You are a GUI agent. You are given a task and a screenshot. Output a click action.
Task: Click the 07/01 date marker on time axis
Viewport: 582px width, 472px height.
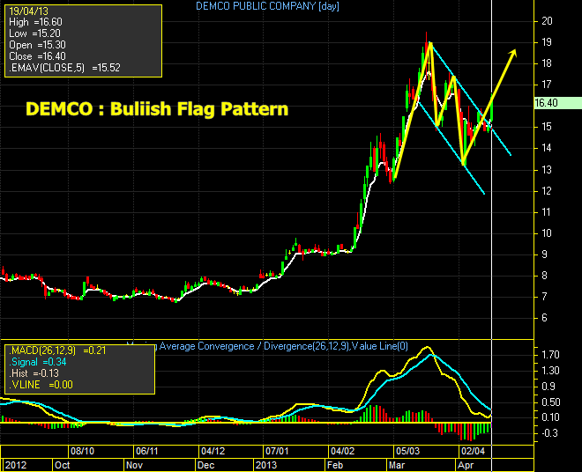[277, 451]
